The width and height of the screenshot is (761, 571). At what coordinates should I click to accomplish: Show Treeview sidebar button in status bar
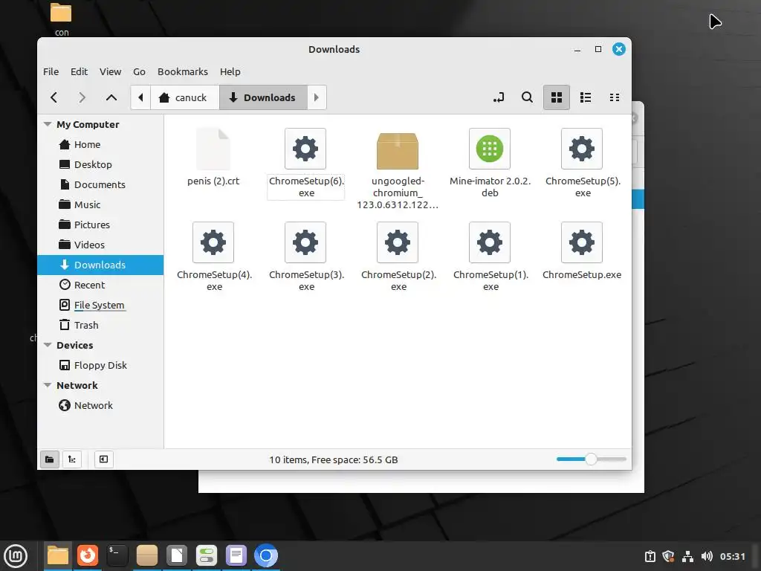[x=72, y=459]
